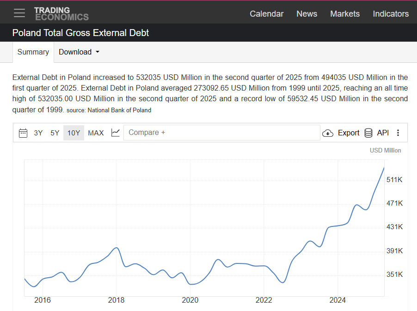Image resolution: width=417 pixels, height=311 pixels.
Task: Click the Trading Economics logo
Action: point(61,13)
